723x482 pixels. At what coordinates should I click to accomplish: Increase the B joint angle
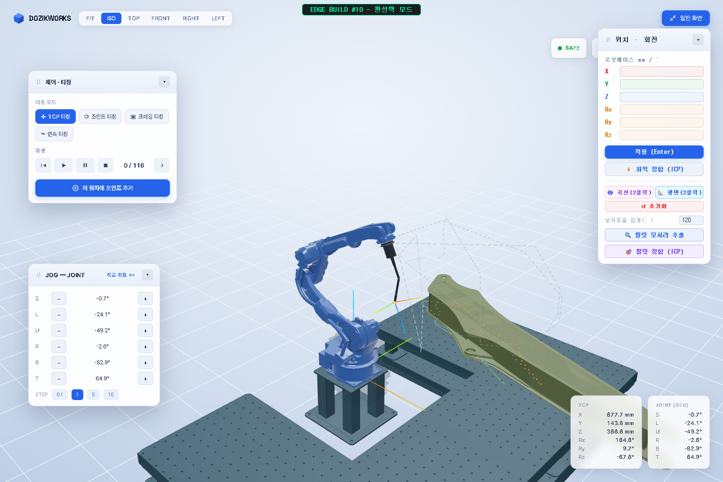pos(145,362)
